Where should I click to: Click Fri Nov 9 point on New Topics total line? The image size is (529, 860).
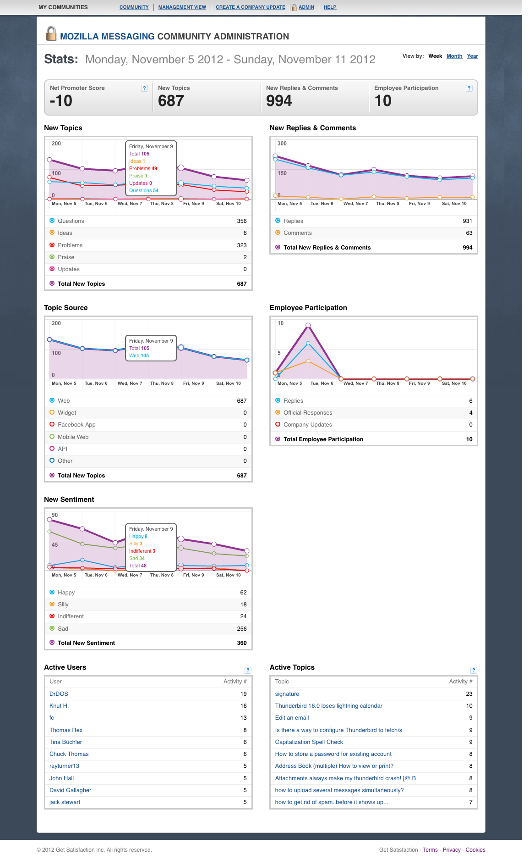tap(181, 168)
